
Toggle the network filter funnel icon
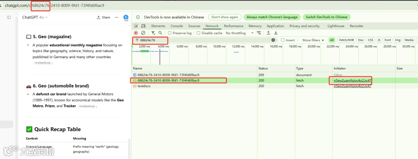pyautogui.click(x=153, y=33)
